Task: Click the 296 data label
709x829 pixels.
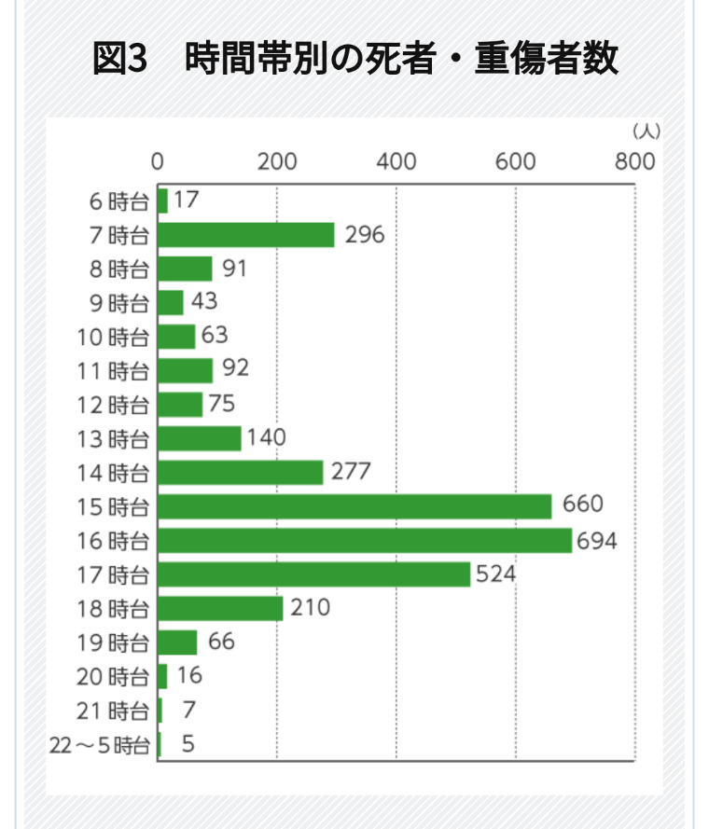Action: click(365, 235)
